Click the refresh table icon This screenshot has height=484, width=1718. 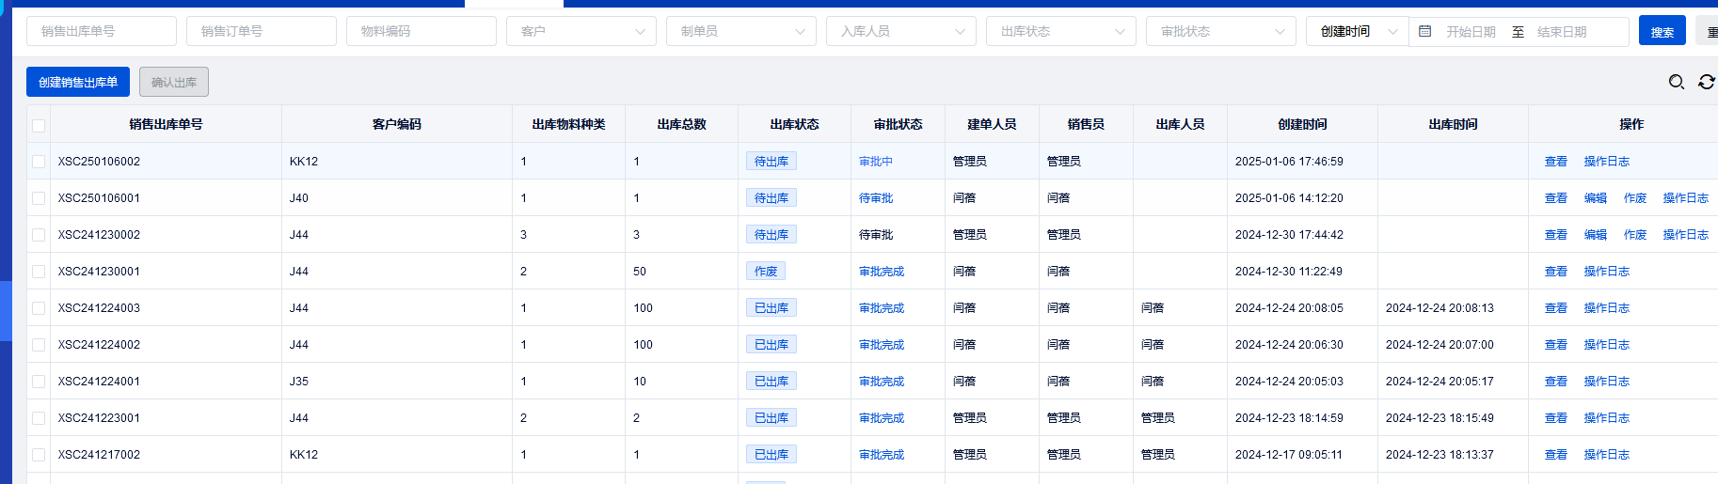coord(1706,82)
